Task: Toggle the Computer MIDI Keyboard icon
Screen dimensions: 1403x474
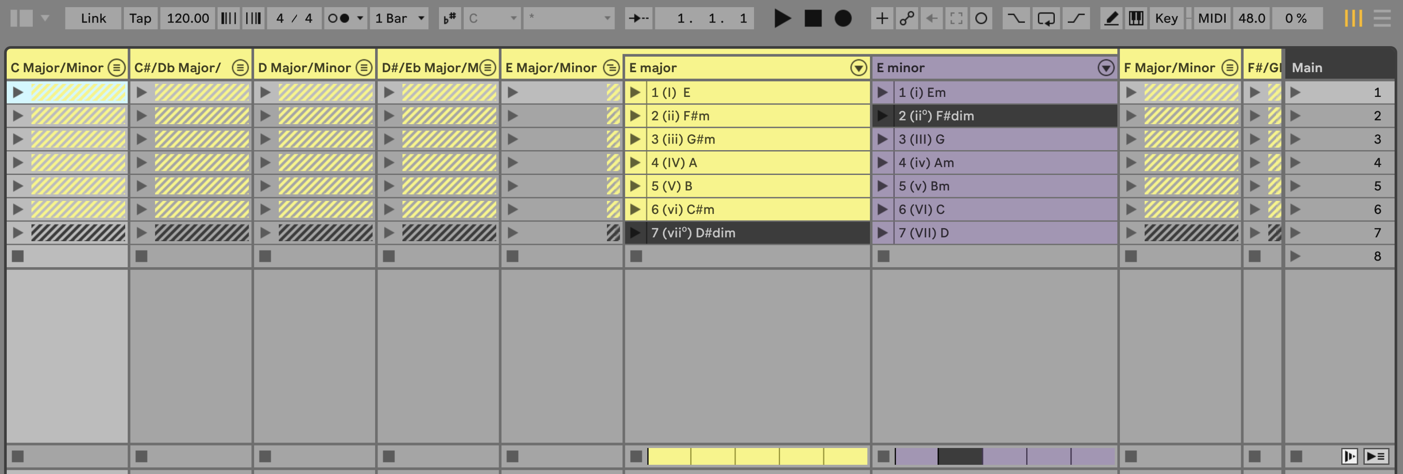Action: click(1135, 18)
